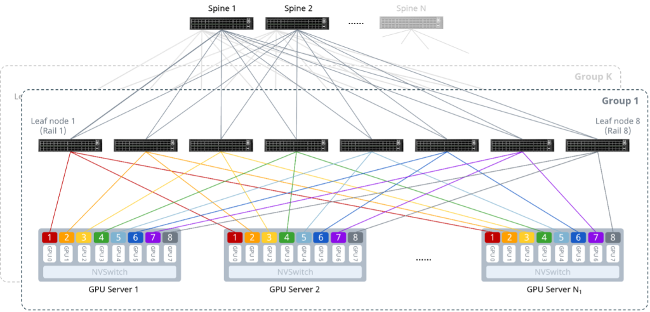The width and height of the screenshot is (650, 312).
Task: Select GPU 7 box in GPU Server 1
Action: pos(169,253)
